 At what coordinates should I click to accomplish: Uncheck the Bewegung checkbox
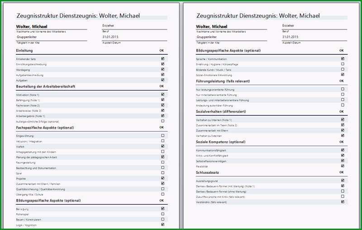163,209
